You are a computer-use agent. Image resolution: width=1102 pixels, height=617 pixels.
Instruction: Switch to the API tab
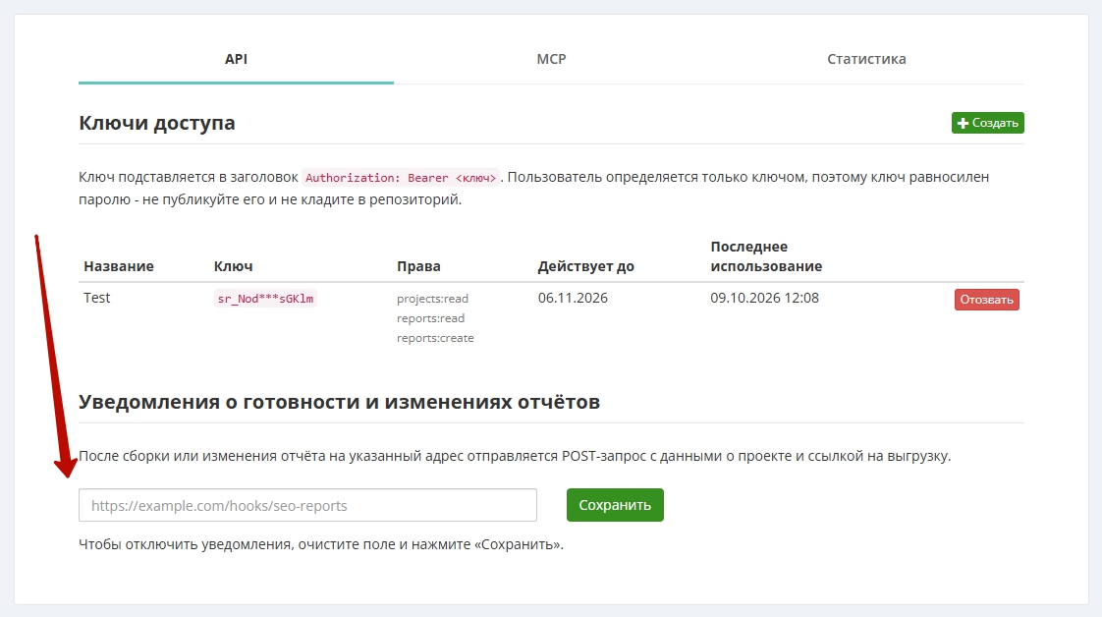point(236,59)
